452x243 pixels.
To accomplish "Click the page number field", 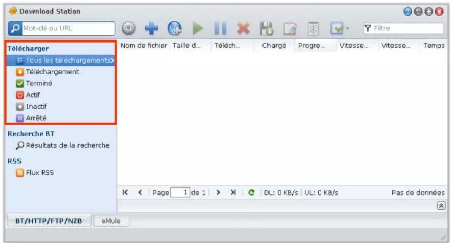I will [x=180, y=192].
